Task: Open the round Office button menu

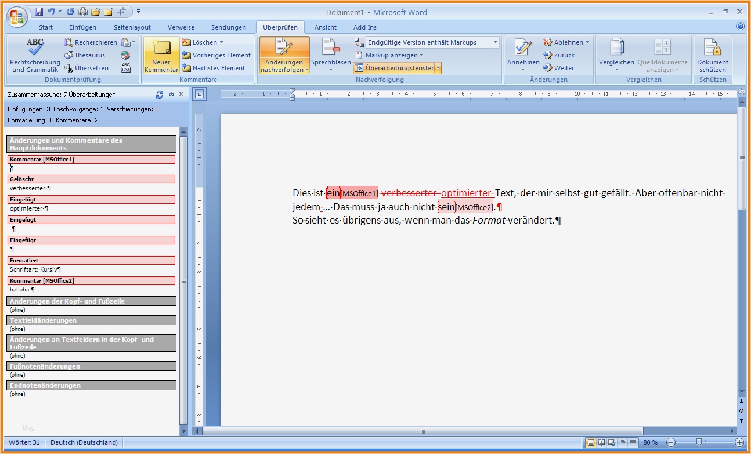Action: tap(16, 16)
